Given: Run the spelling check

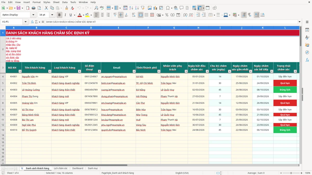Looking at the screenshot, I should [x=102, y=8].
